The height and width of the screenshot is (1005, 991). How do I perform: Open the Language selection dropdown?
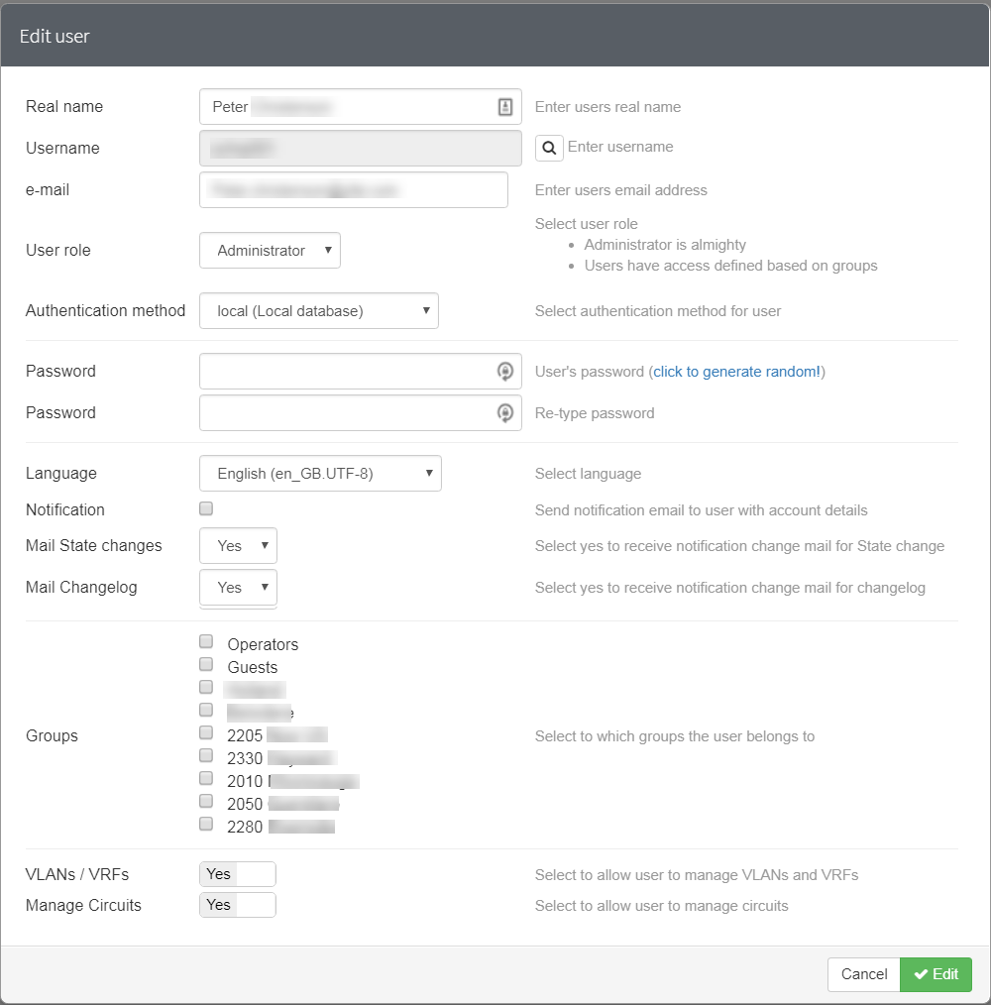319,473
